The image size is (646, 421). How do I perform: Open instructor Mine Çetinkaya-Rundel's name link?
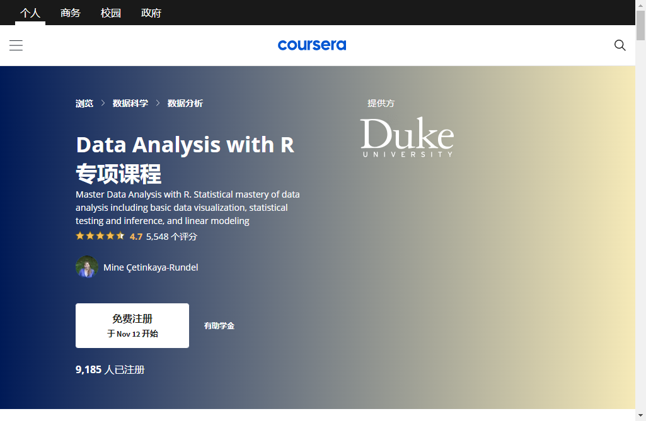151,267
